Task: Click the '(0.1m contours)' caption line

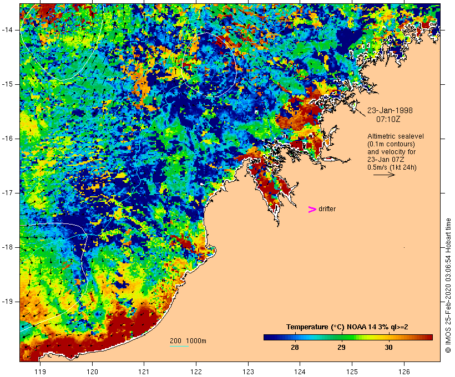Action: 391,144
